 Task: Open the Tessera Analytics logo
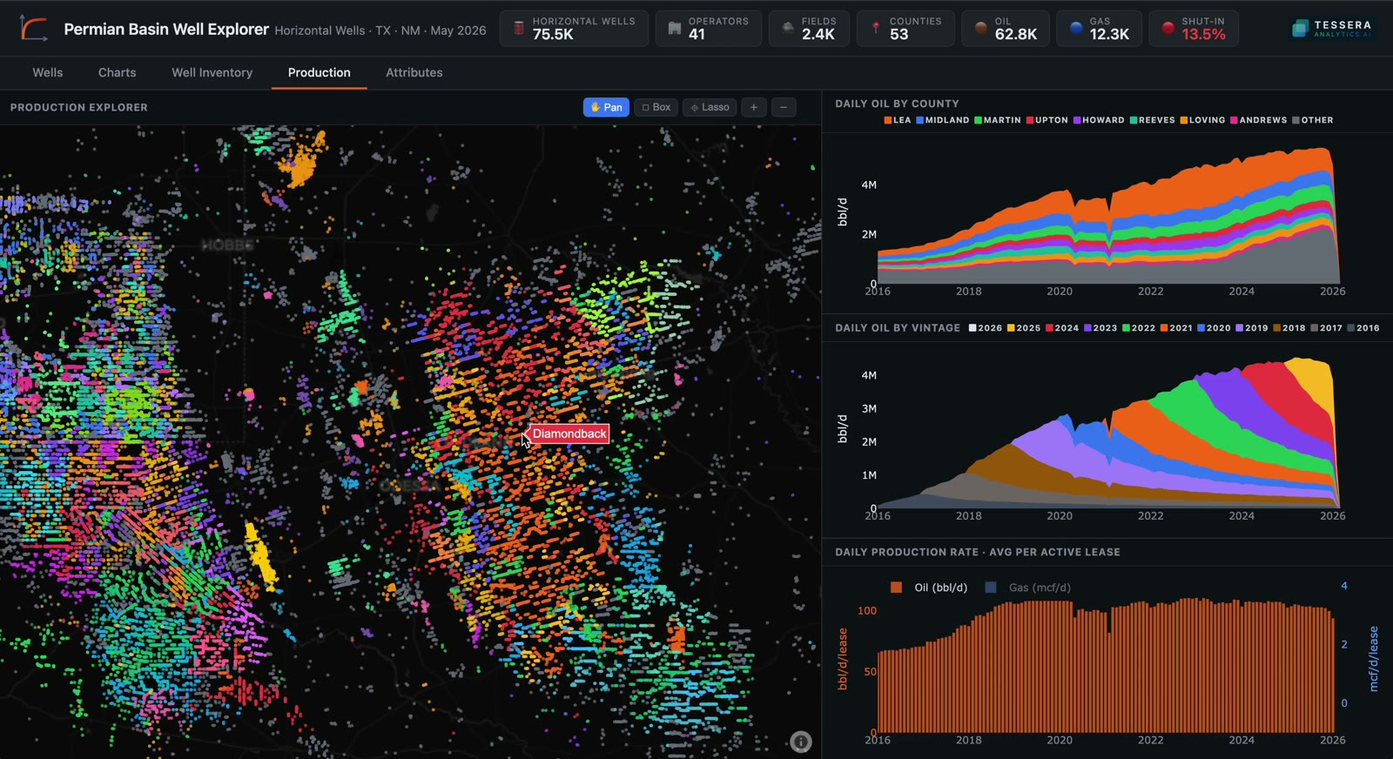(x=1331, y=29)
